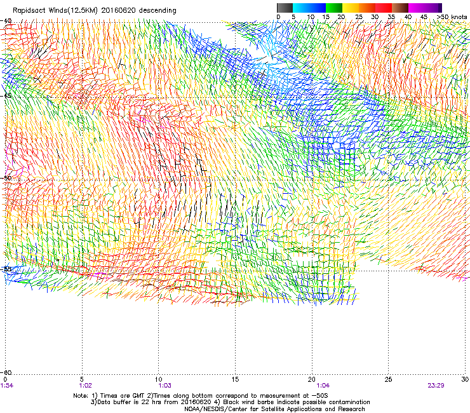Click the '-50' latitude axis label
The height and width of the screenshot is (413, 470).
(x=6, y=178)
